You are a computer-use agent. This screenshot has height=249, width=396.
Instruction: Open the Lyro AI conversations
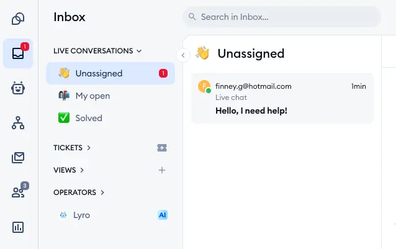(110, 215)
